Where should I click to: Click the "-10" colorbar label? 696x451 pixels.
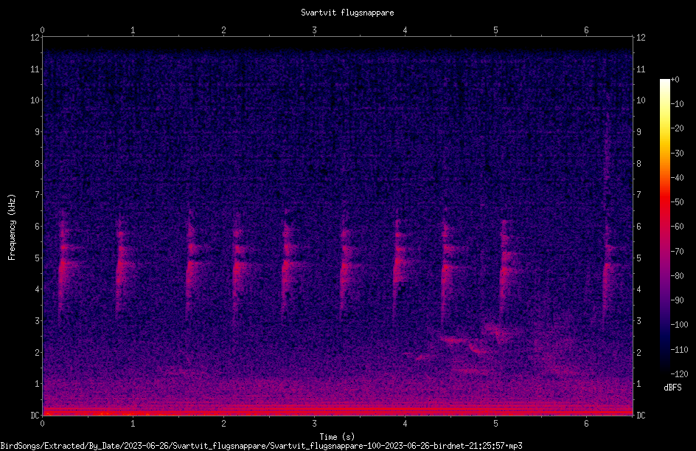click(677, 104)
